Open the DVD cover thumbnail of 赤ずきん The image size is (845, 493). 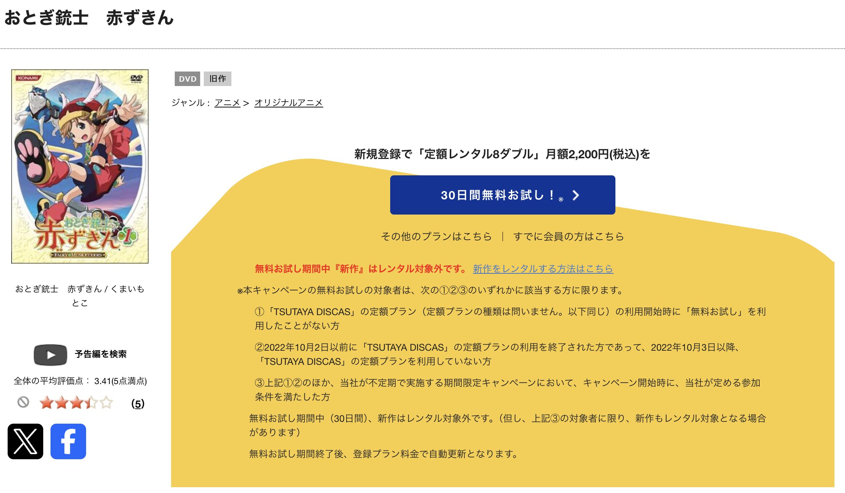pyautogui.click(x=80, y=166)
